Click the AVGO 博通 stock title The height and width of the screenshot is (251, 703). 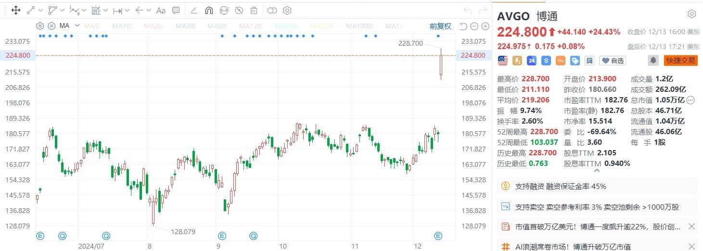(x=527, y=16)
